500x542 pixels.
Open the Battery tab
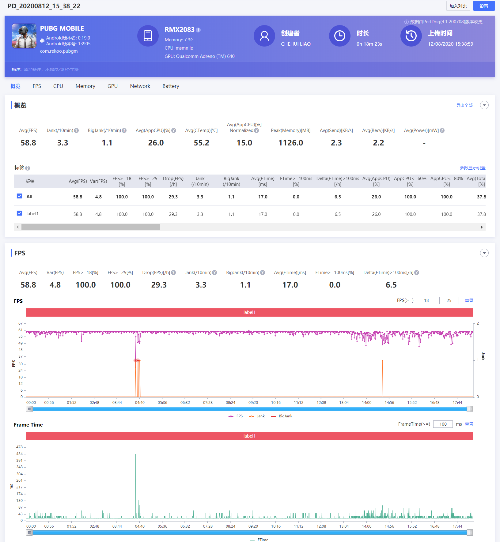[171, 86]
